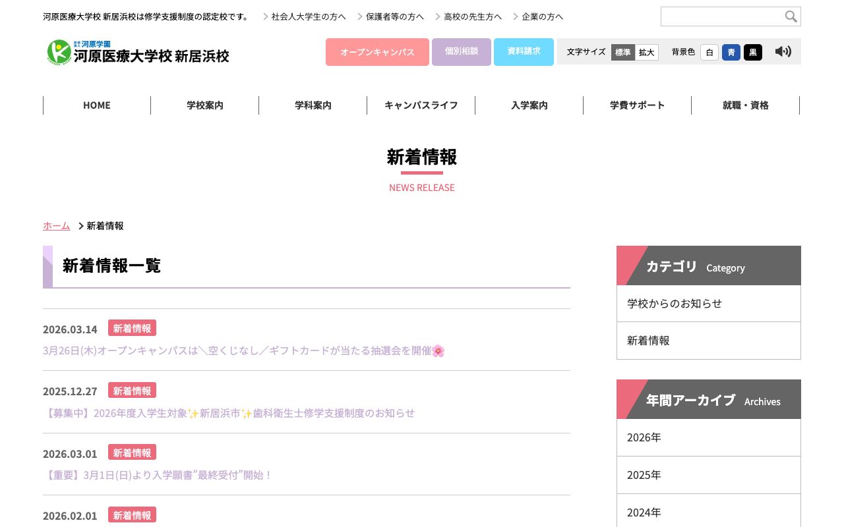Expand the 2026年 archive

point(644,437)
